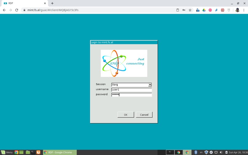Open the network display tray icon
248x155 pixels.
(216, 152)
